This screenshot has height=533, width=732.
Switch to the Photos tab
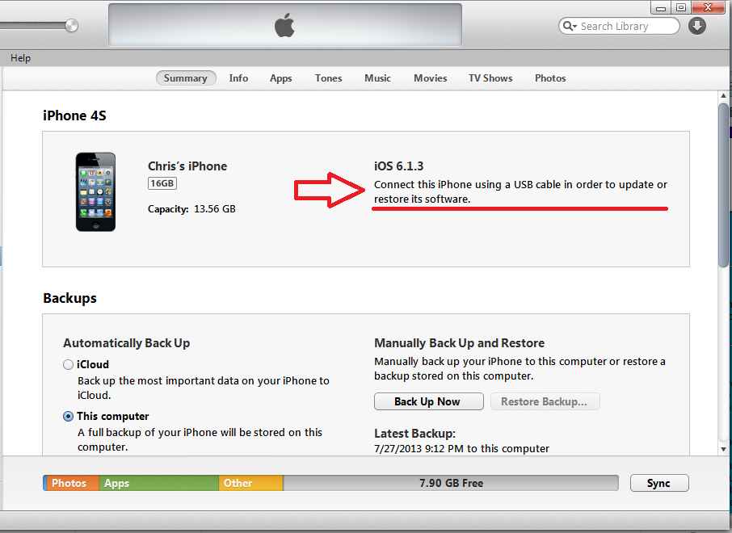coord(550,78)
